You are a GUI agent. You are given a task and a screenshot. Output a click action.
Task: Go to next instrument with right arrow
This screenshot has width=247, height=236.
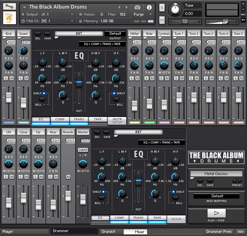pyautogui.click(x=126, y=7)
